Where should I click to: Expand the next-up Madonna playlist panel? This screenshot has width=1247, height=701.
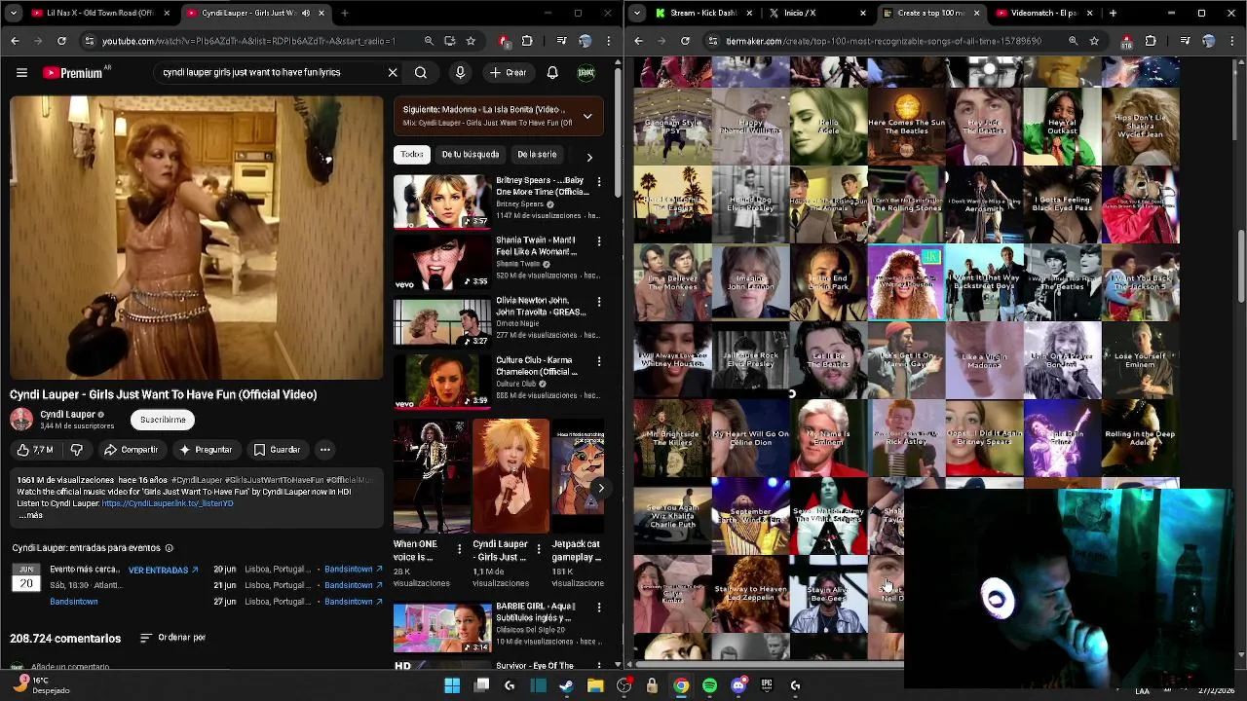(x=587, y=116)
